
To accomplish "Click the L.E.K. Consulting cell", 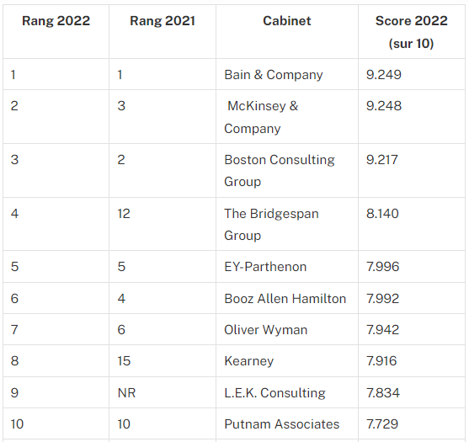I will pos(287,392).
